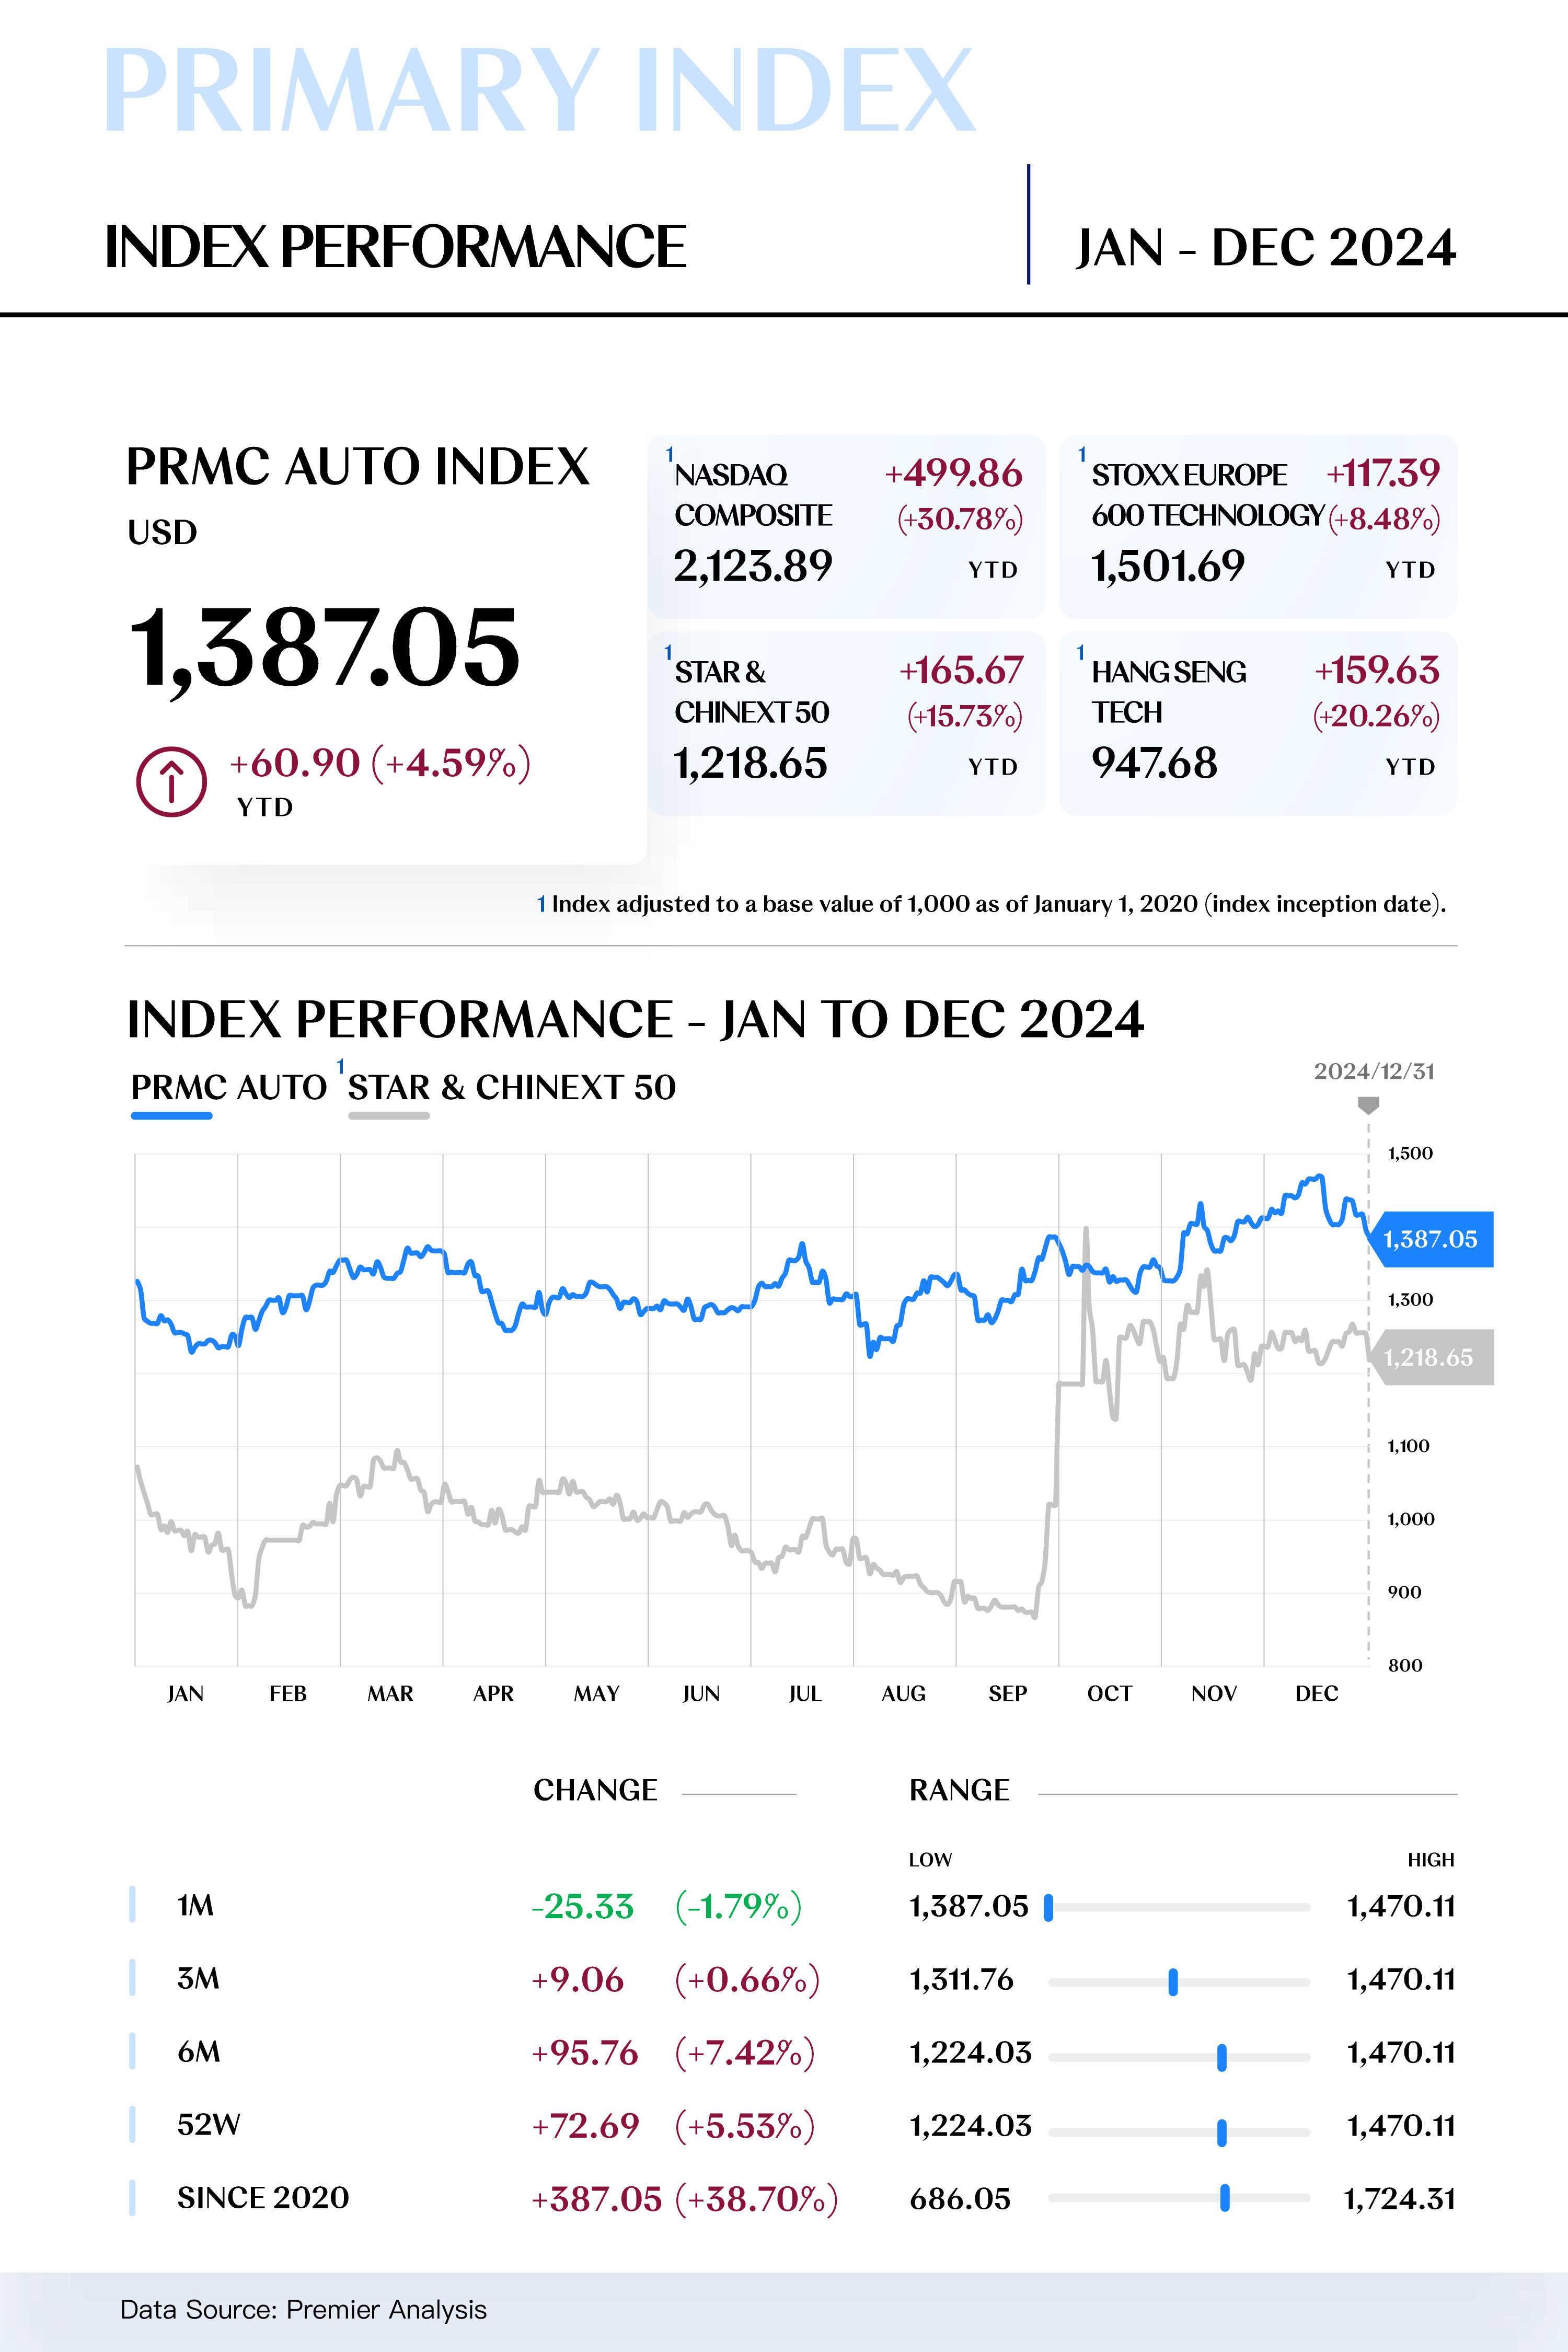Select the 6M change row label
This screenshot has width=1568, height=2352.
198,2053
